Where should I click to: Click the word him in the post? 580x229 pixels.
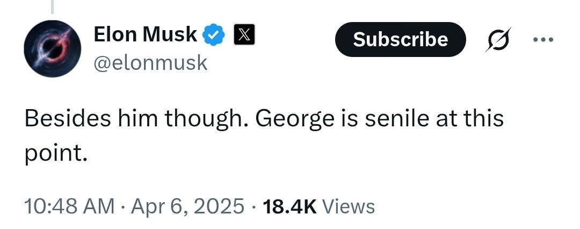click(137, 119)
